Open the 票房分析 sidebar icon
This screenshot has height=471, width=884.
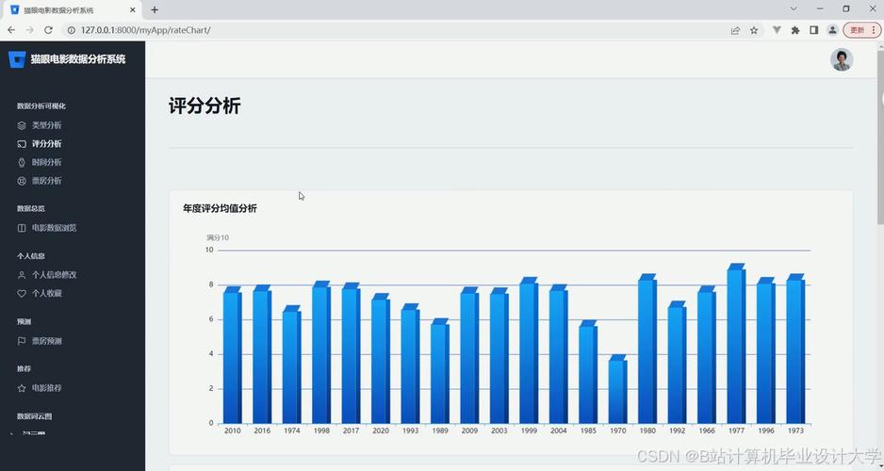pos(22,181)
